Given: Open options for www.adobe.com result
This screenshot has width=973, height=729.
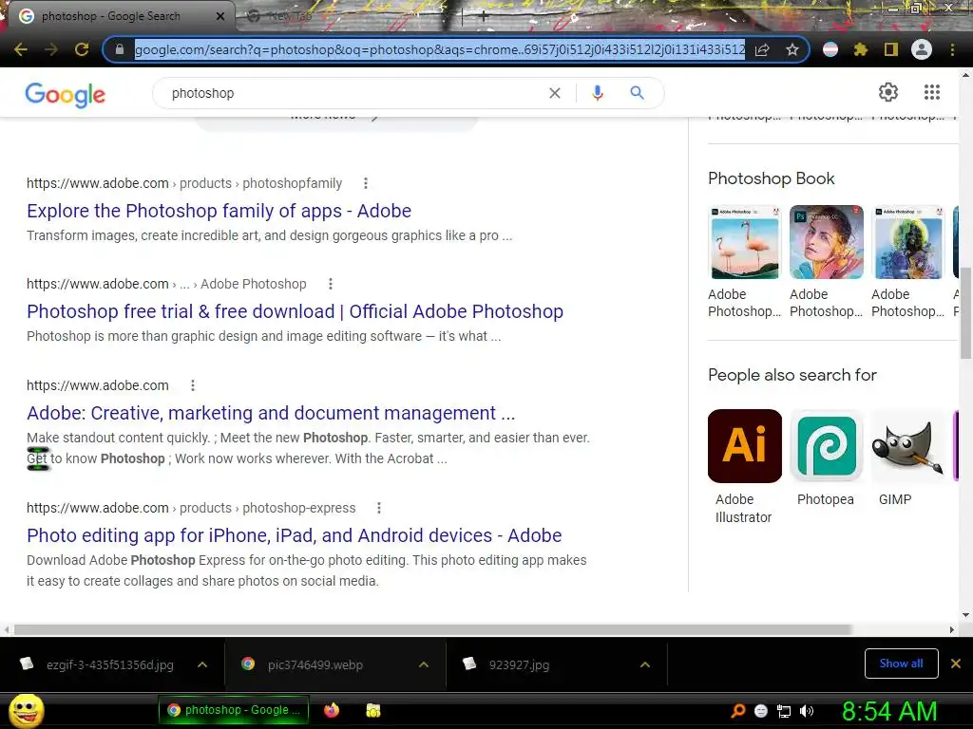Looking at the screenshot, I should coord(193,385).
